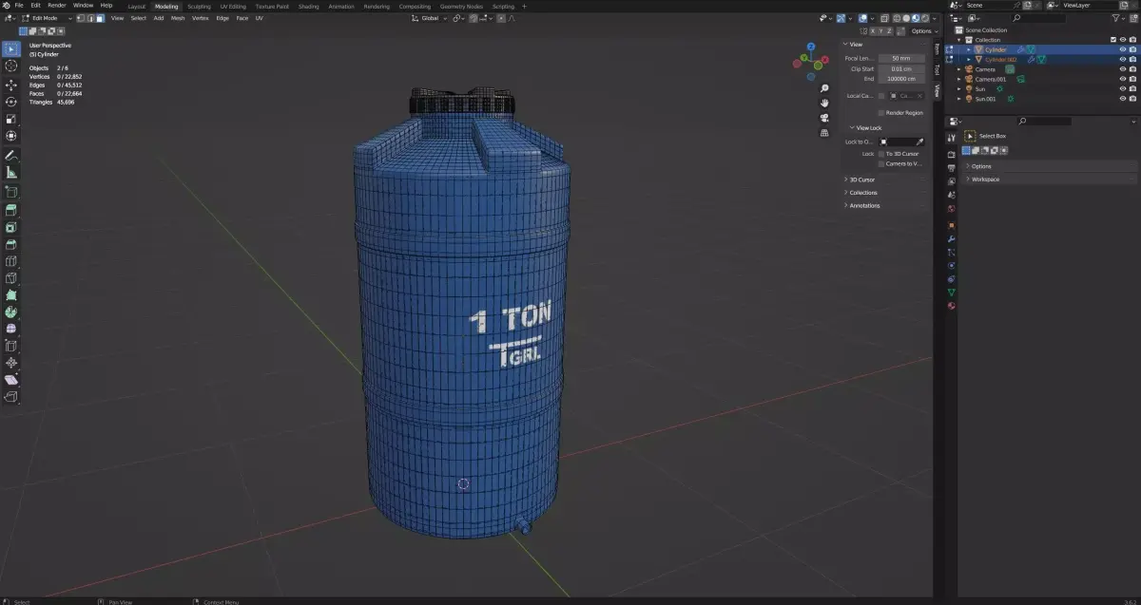Select the Measure tool
The image size is (1141, 605).
(11, 173)
